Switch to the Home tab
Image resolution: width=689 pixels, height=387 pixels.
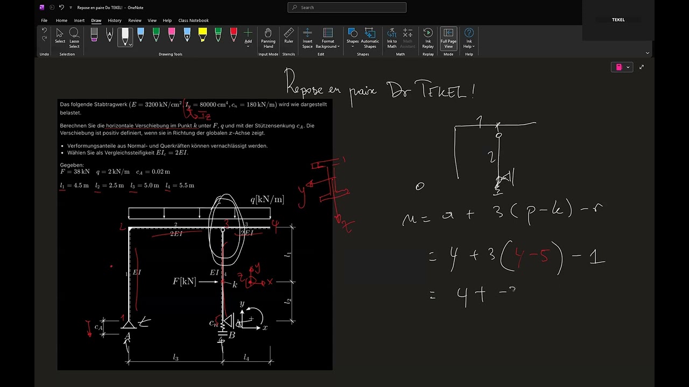pyautogui.click(x=61, y=20)
